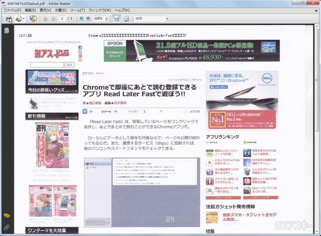Image resolution: width=321 pixels, height=236 pixels.
Task: Click the scrollbar down arrow
Action: click(317, 232)
